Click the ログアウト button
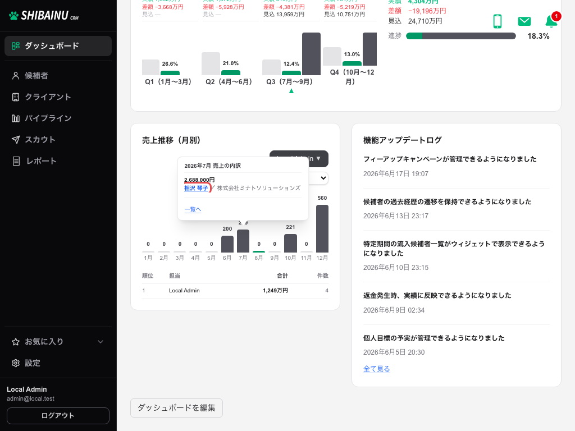 click(x=58, y=416)
